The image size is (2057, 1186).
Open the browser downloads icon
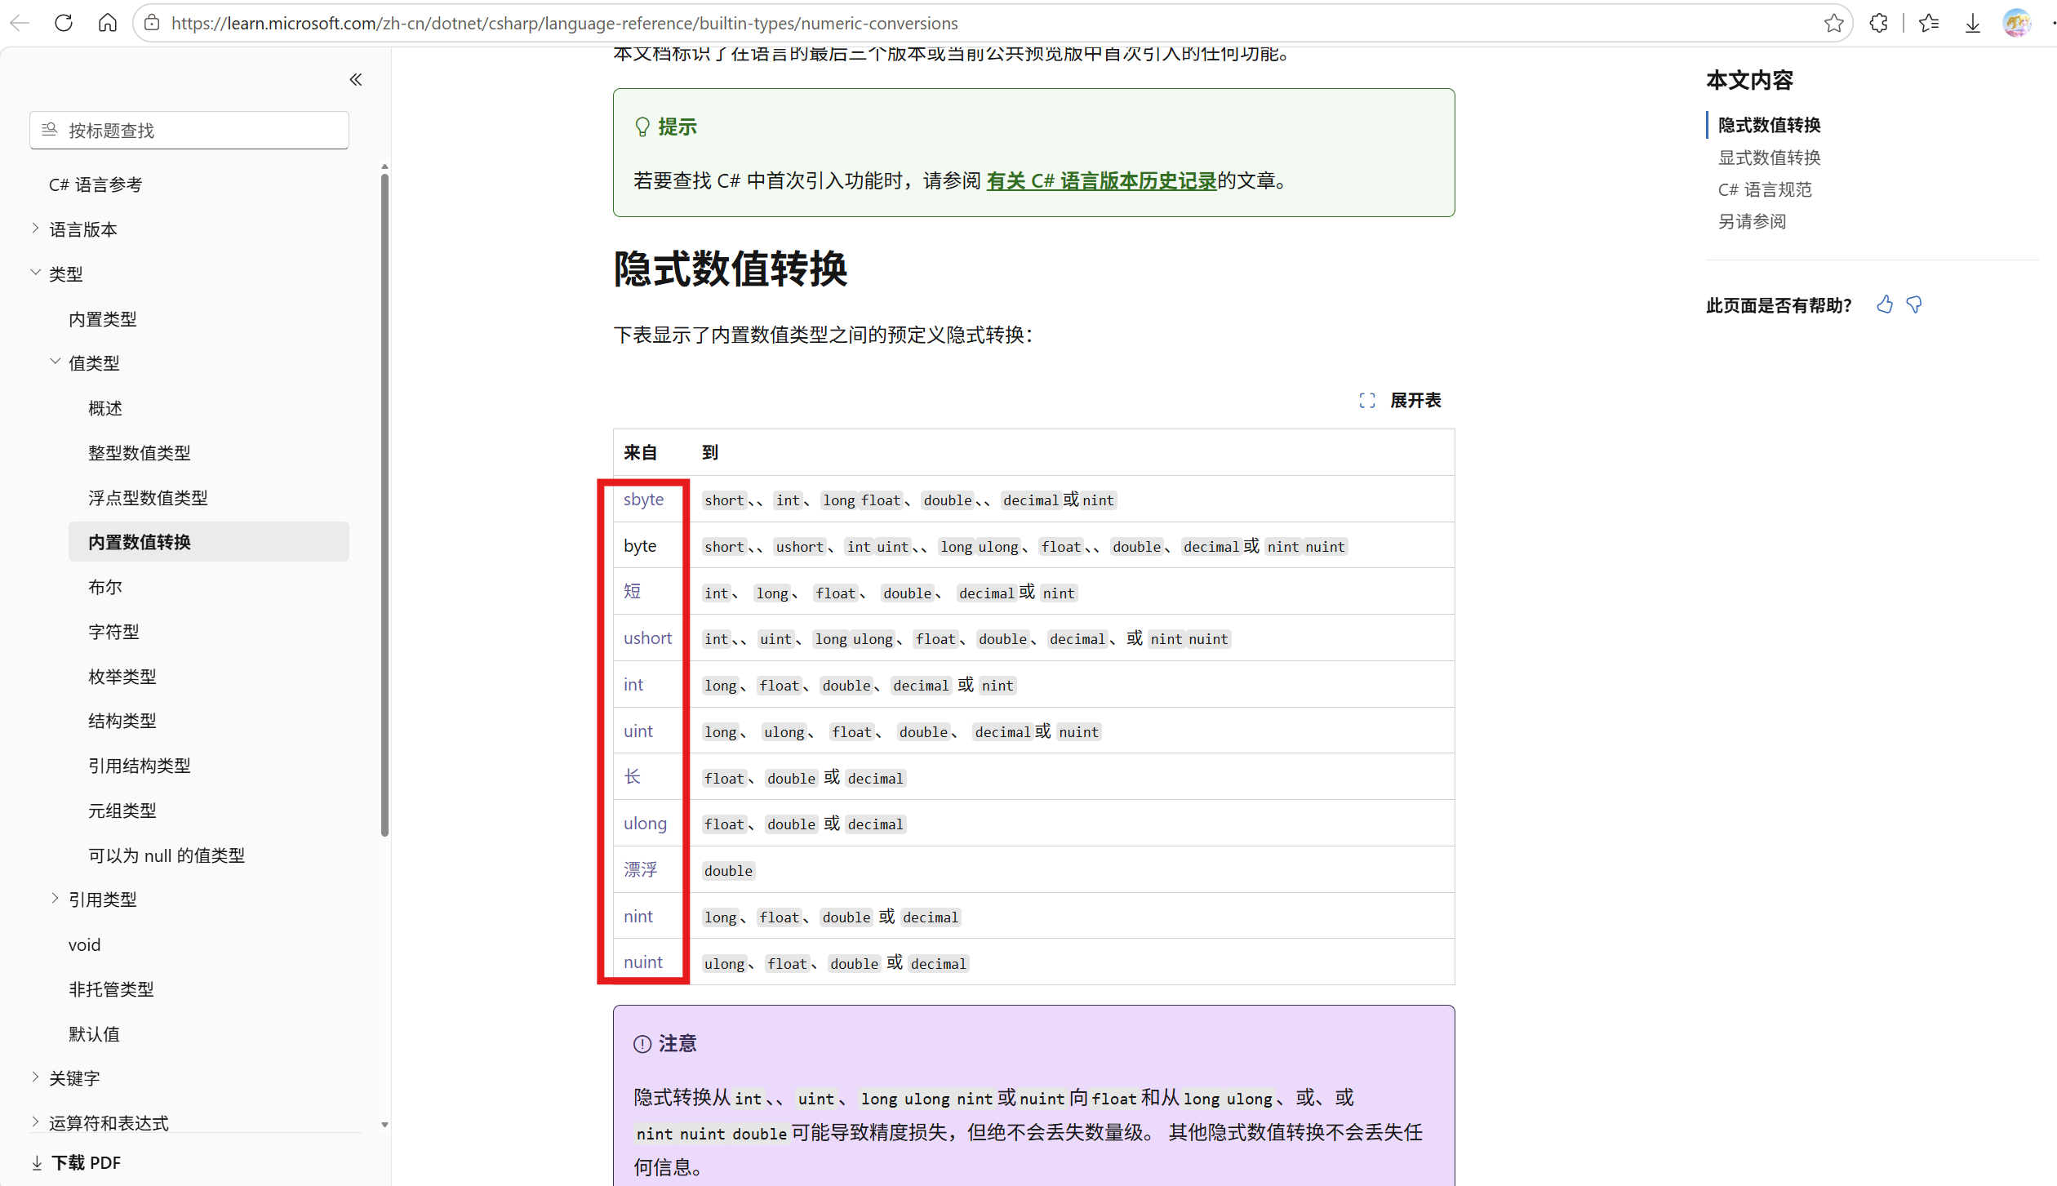[1972, 23]
